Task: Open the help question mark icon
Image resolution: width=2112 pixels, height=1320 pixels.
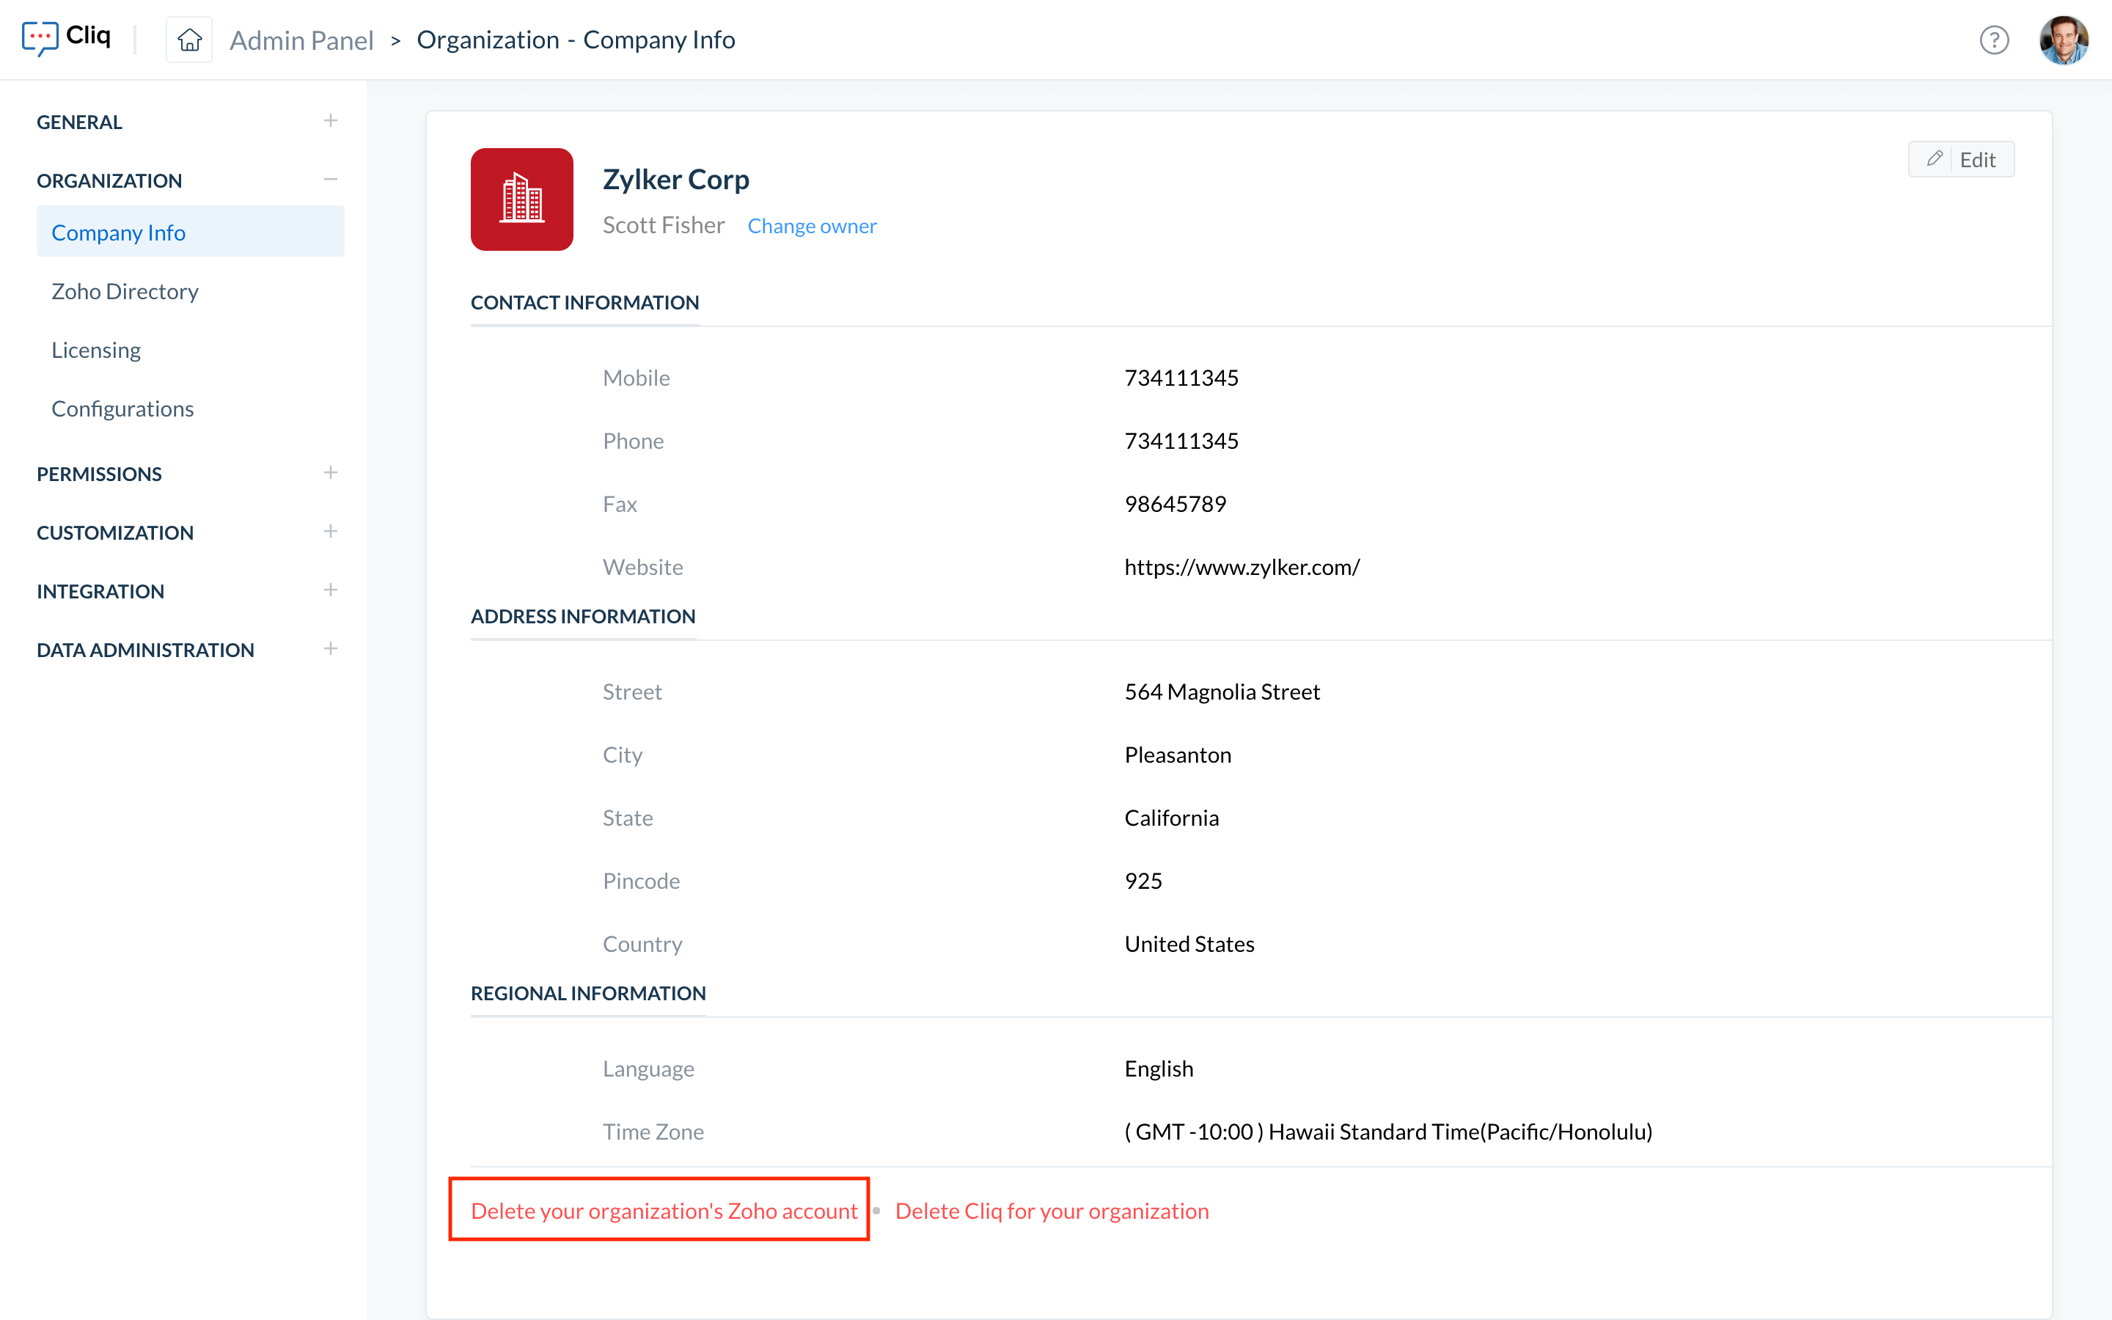Action: (1994, 40)
